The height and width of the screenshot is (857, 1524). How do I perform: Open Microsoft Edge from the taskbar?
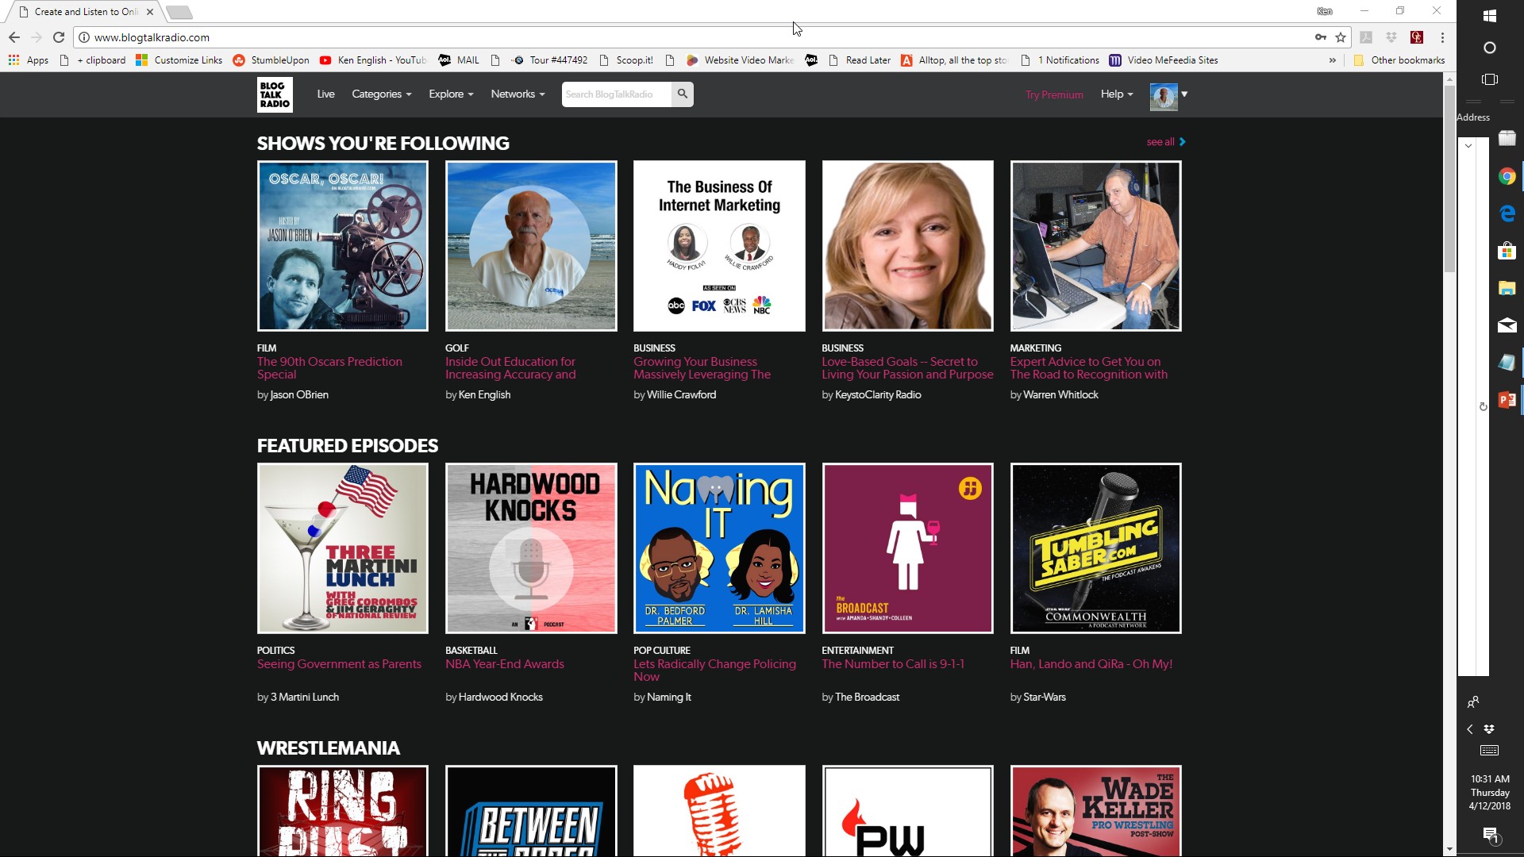coord(1507,213)
